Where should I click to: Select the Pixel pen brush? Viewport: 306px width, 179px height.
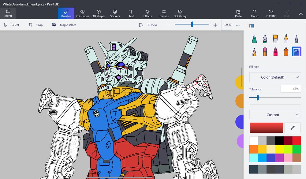tap(297, 39)
